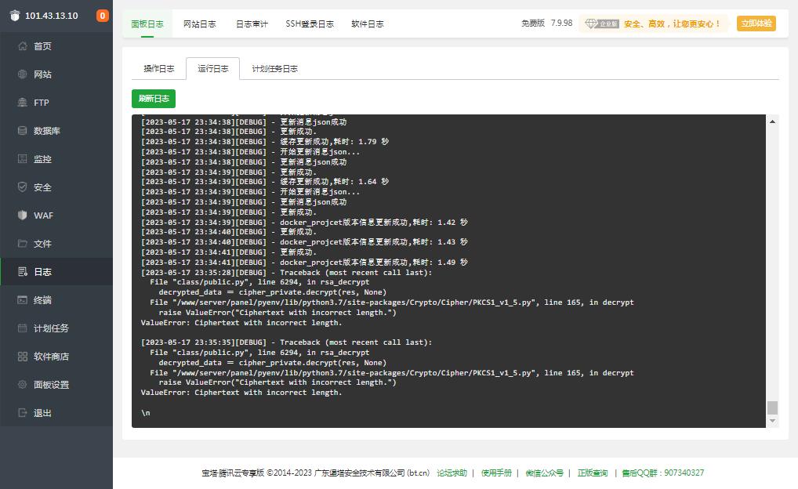This screenshot has height=489, width=798.
Task: Click the orange 立即体验 button
Action: point(756,24)
